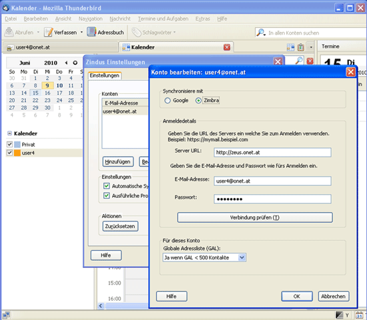367x320 pixels.
Task: Click the E-Mail-Adresse input field
Action: tap(272, 181)
